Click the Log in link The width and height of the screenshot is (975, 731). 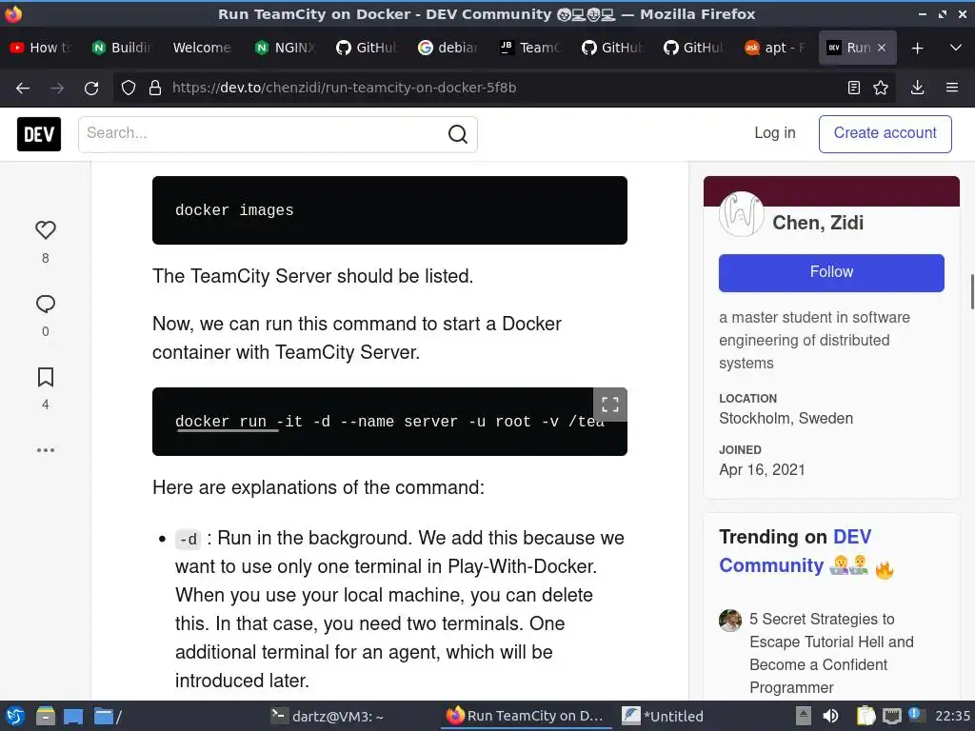[775, 133]
